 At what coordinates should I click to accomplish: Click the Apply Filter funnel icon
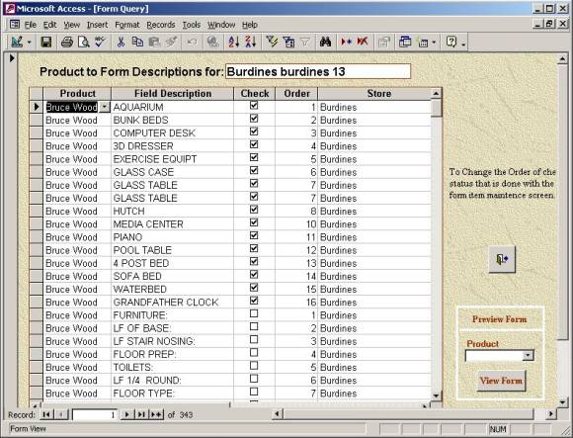[305, 43]
